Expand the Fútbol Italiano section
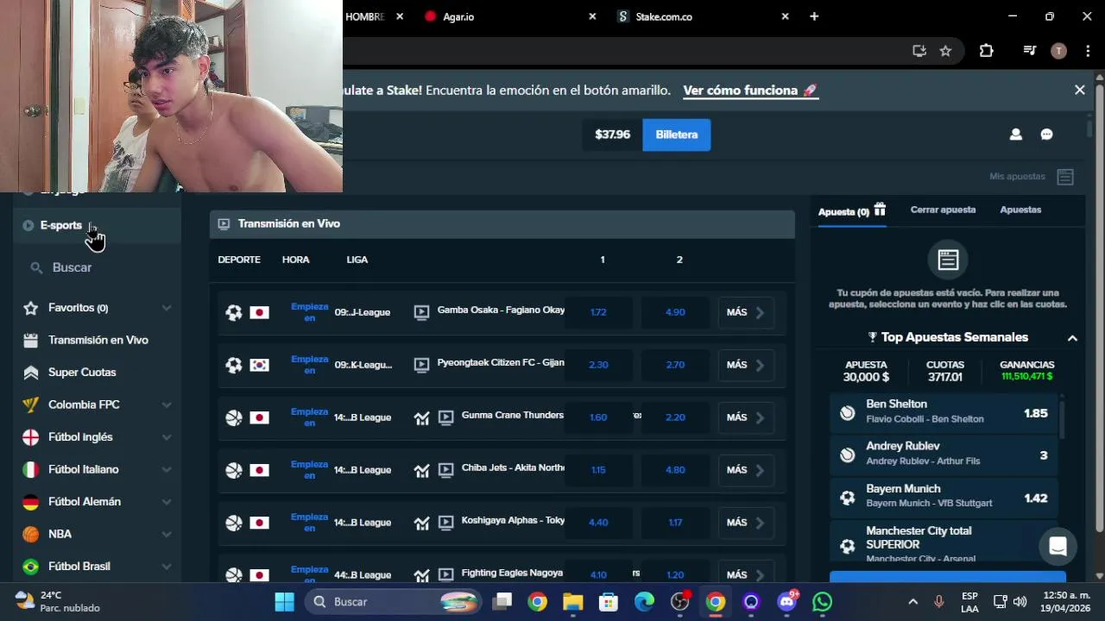This screenshot has width=1105, height=621. click(x=167, y=469)
